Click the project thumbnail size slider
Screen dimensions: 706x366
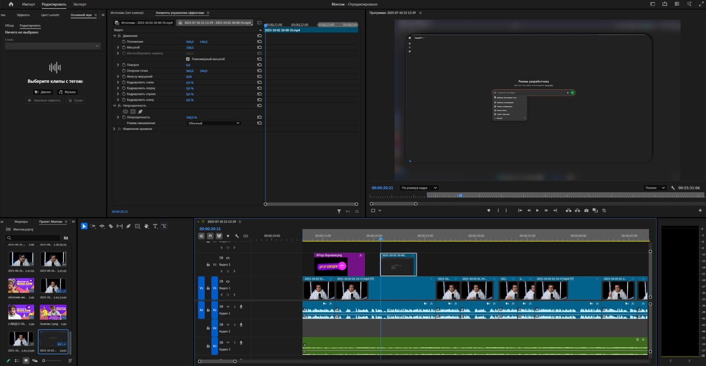pyautogui.click(x=51, y=360)
